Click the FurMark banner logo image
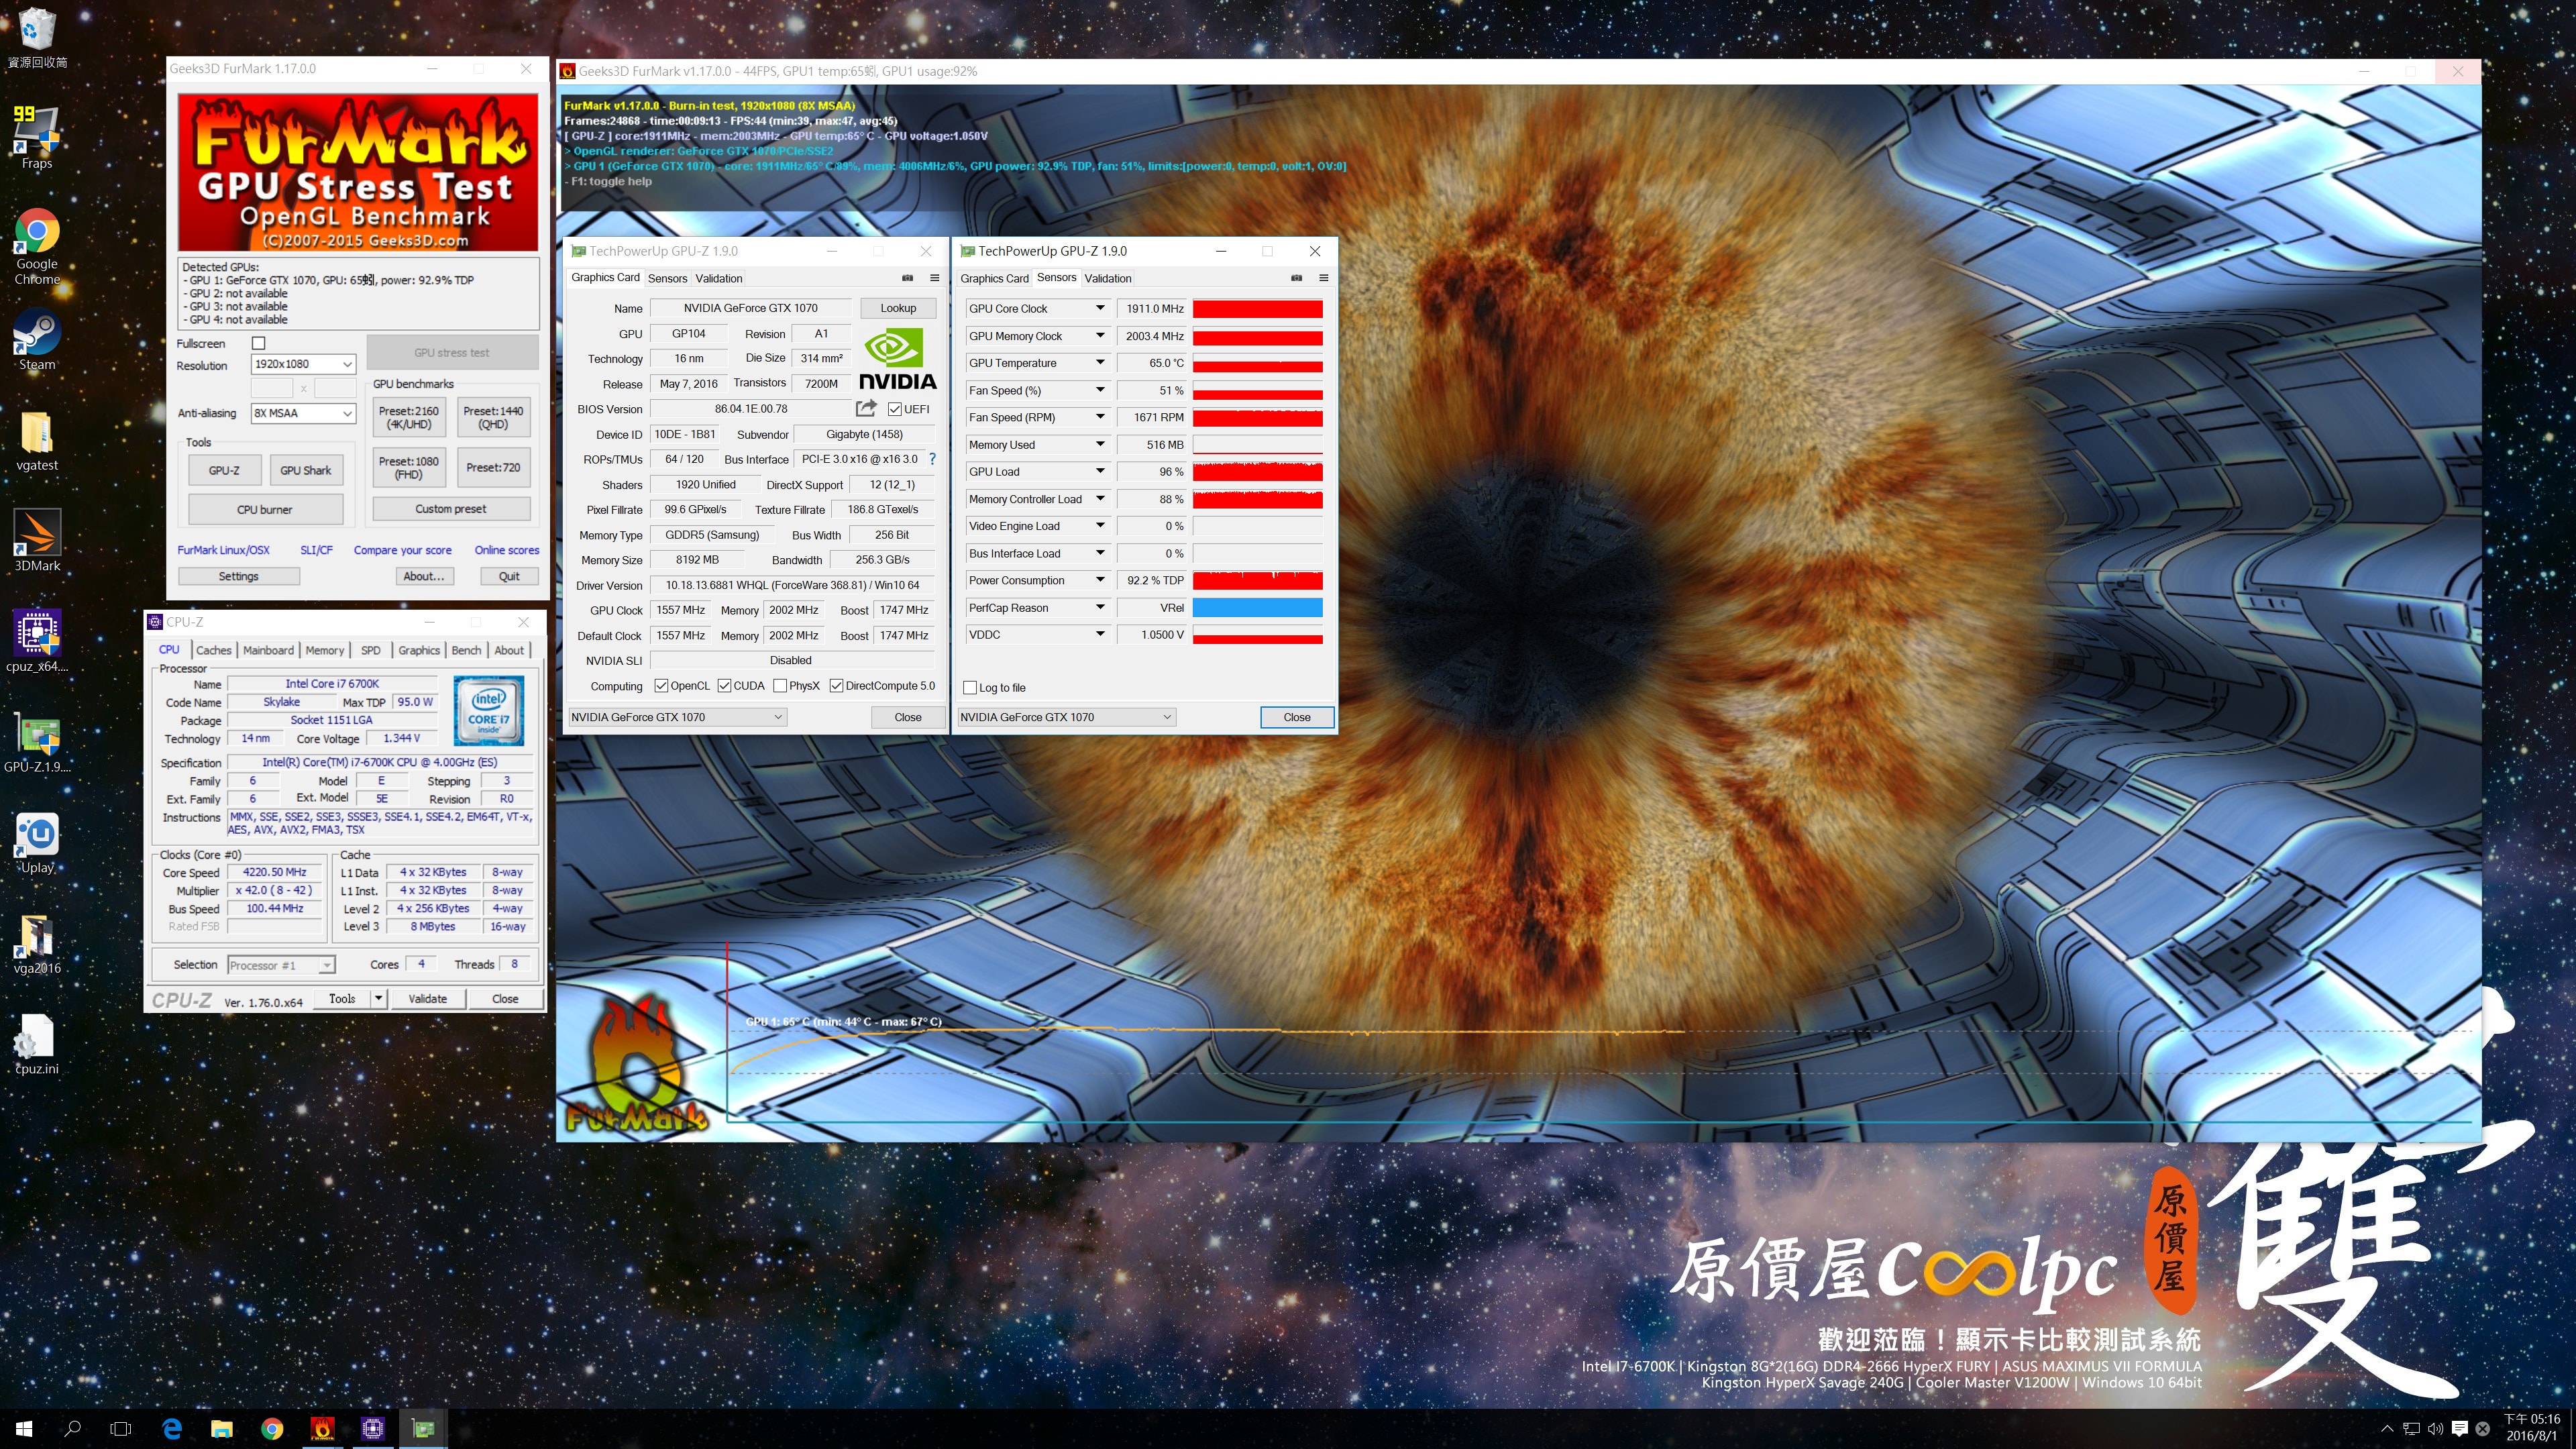The image size is (2576, 1449). (x=357, y=172)
